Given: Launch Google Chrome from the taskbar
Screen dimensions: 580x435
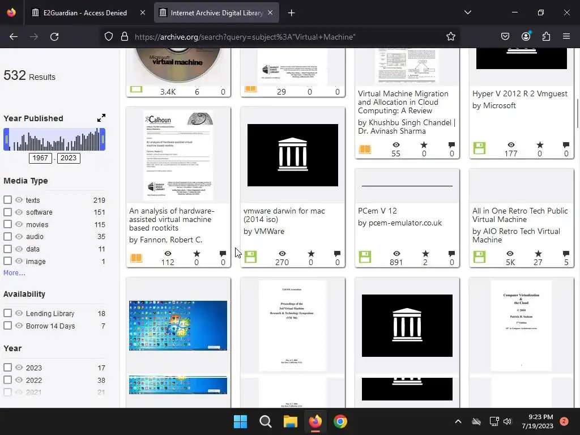Looking at the screenshot, I should 340,421.
